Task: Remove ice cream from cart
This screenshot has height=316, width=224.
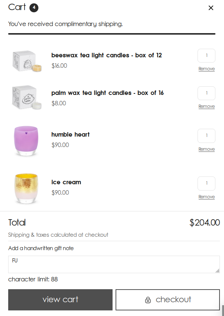Action: click(x=206, y=197)
